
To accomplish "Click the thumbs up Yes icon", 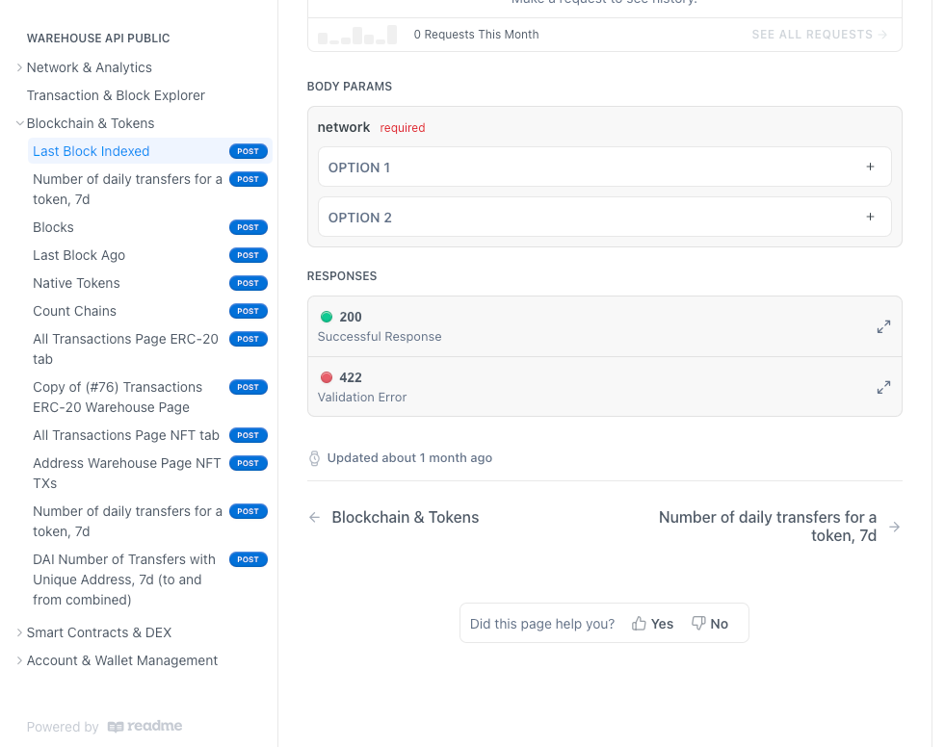I will [639, 624].
